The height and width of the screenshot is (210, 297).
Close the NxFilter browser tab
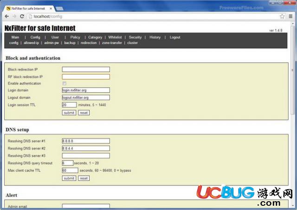pyautogui.click(x=51, y=8)
